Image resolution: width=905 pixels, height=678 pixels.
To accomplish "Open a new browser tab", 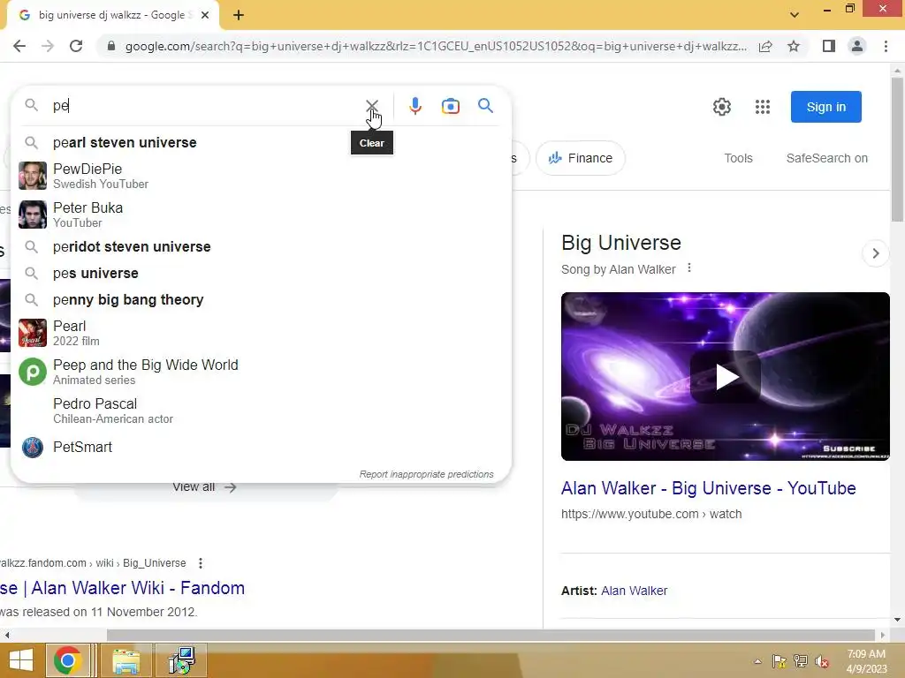I will 239,16.
